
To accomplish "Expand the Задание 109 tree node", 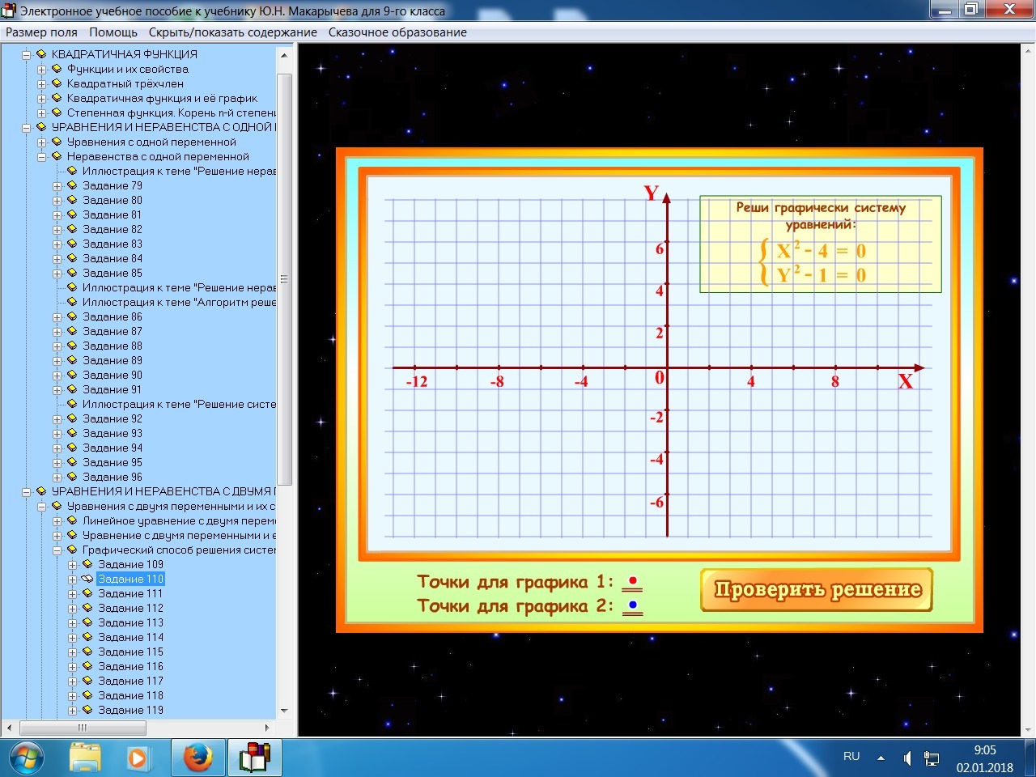I will [x=72, y=565].
